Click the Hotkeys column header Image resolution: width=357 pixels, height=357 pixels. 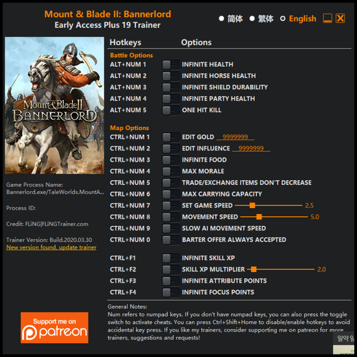(125, 43)
